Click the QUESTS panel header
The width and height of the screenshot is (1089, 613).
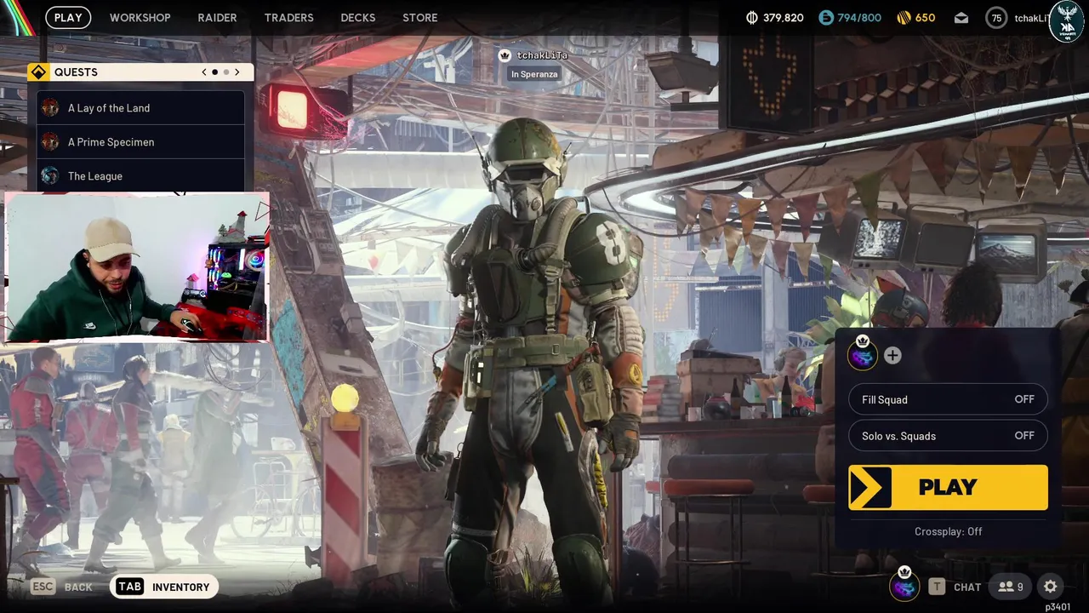[140, 72]
